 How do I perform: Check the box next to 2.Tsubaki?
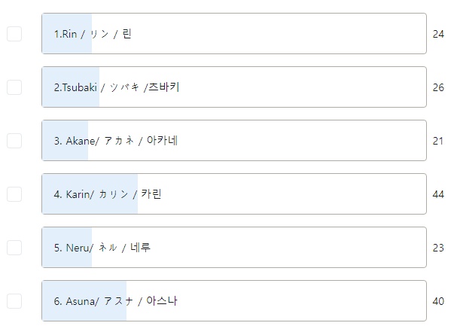click(x=14, y=87)
